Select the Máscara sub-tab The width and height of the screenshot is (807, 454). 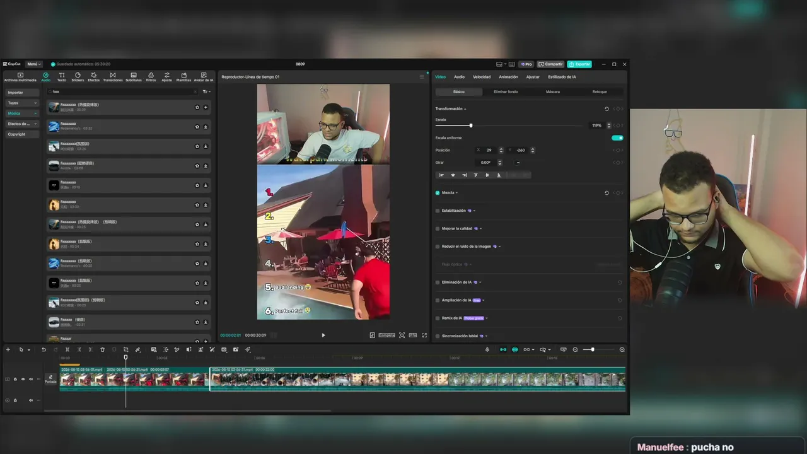[x=553, y=91]
